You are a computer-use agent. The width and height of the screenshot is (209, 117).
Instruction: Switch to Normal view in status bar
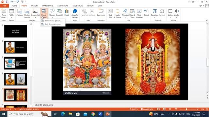click(158, 109)
